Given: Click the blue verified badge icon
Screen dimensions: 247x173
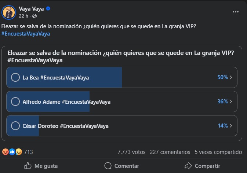Looking at the screenshot, I should click(x=48, y=9).
